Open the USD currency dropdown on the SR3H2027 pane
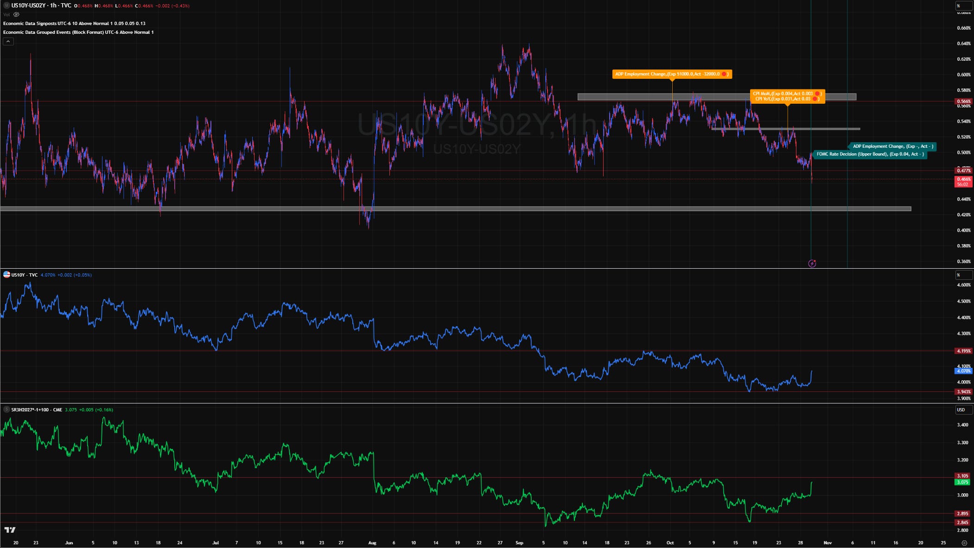974x548 pixels. (964, 409)
